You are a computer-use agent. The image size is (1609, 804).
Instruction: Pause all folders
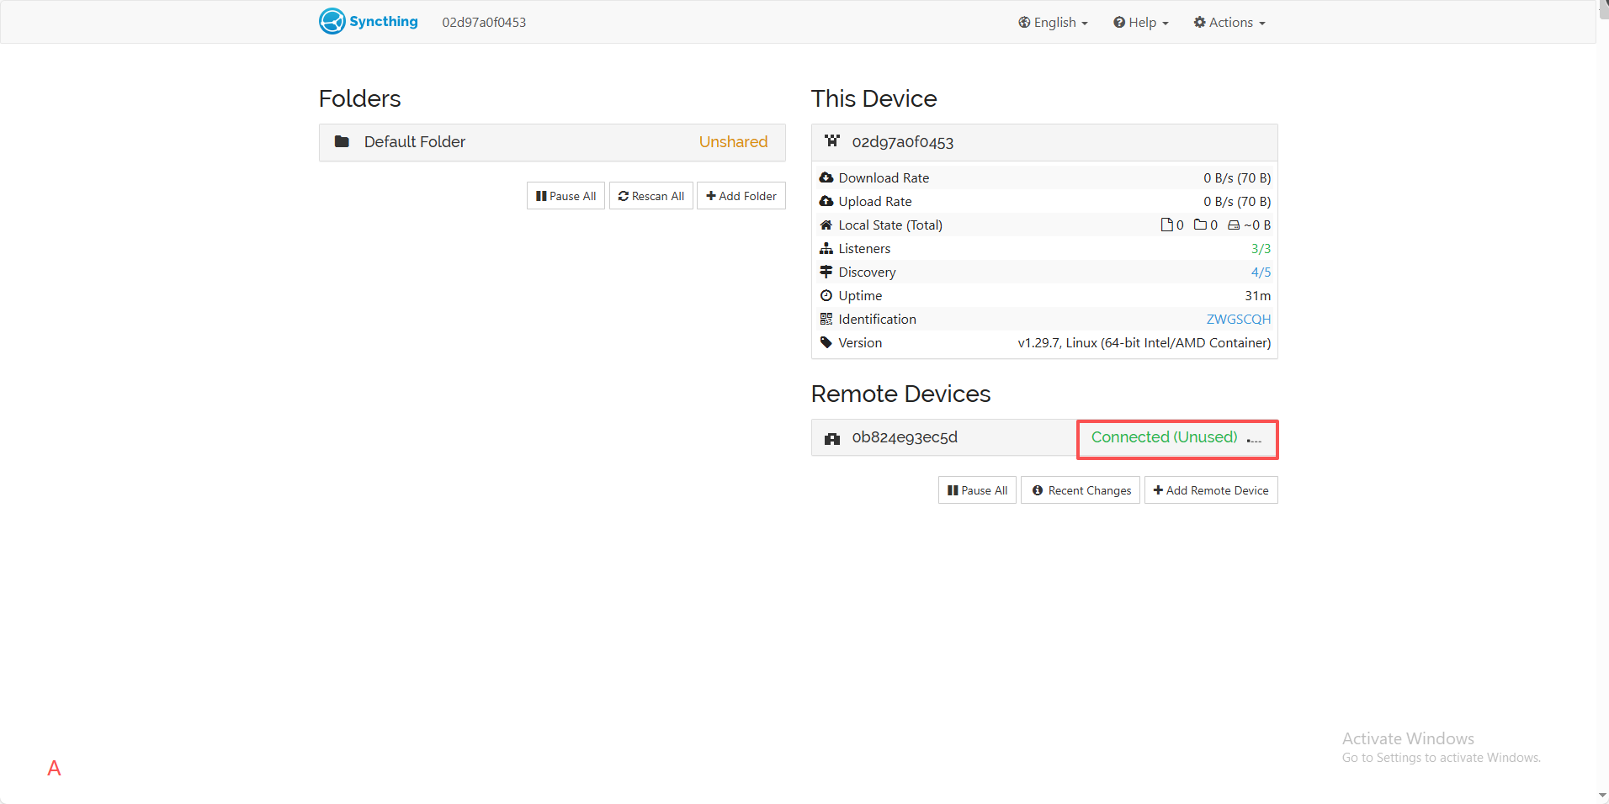566,196
